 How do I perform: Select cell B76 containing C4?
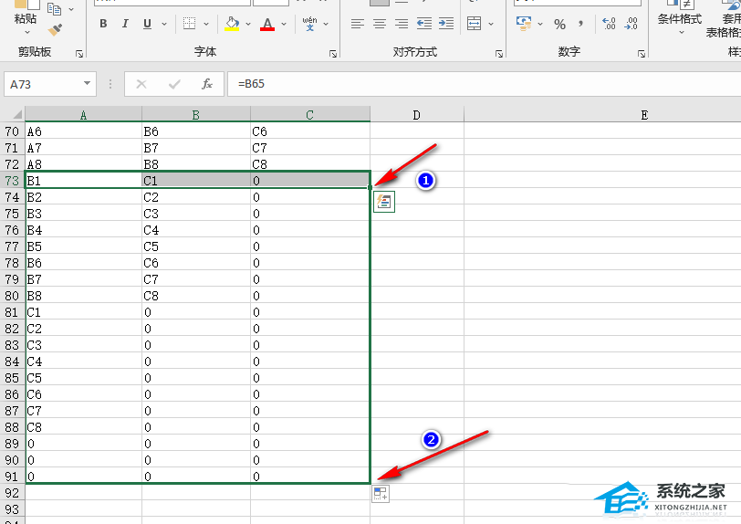pyautogui.click(x=196, y=230)
